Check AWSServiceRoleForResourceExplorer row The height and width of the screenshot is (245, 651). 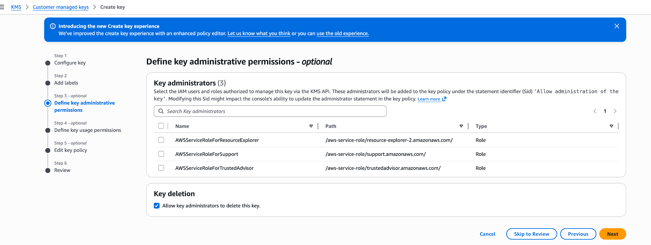[x=161, y=140]
